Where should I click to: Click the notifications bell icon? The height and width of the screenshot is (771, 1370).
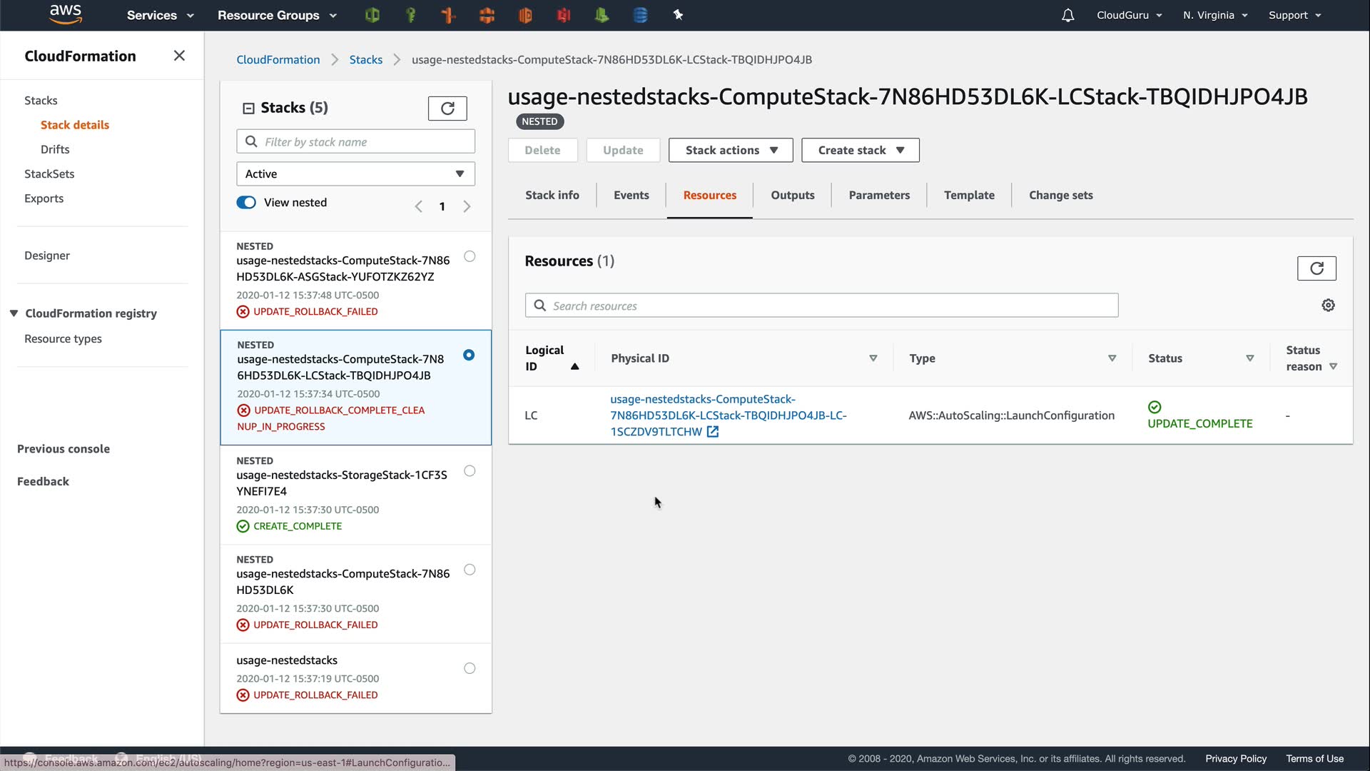click(1067, 15)
